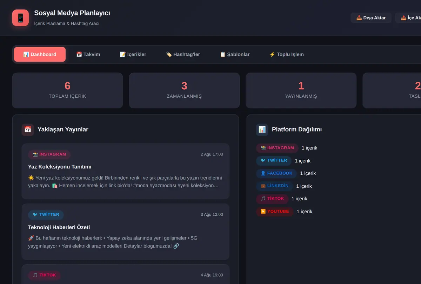The image size is (421, 284).
Task: Open the Dashboard tab
Action: pyautogui.click(x=40, y=54)
